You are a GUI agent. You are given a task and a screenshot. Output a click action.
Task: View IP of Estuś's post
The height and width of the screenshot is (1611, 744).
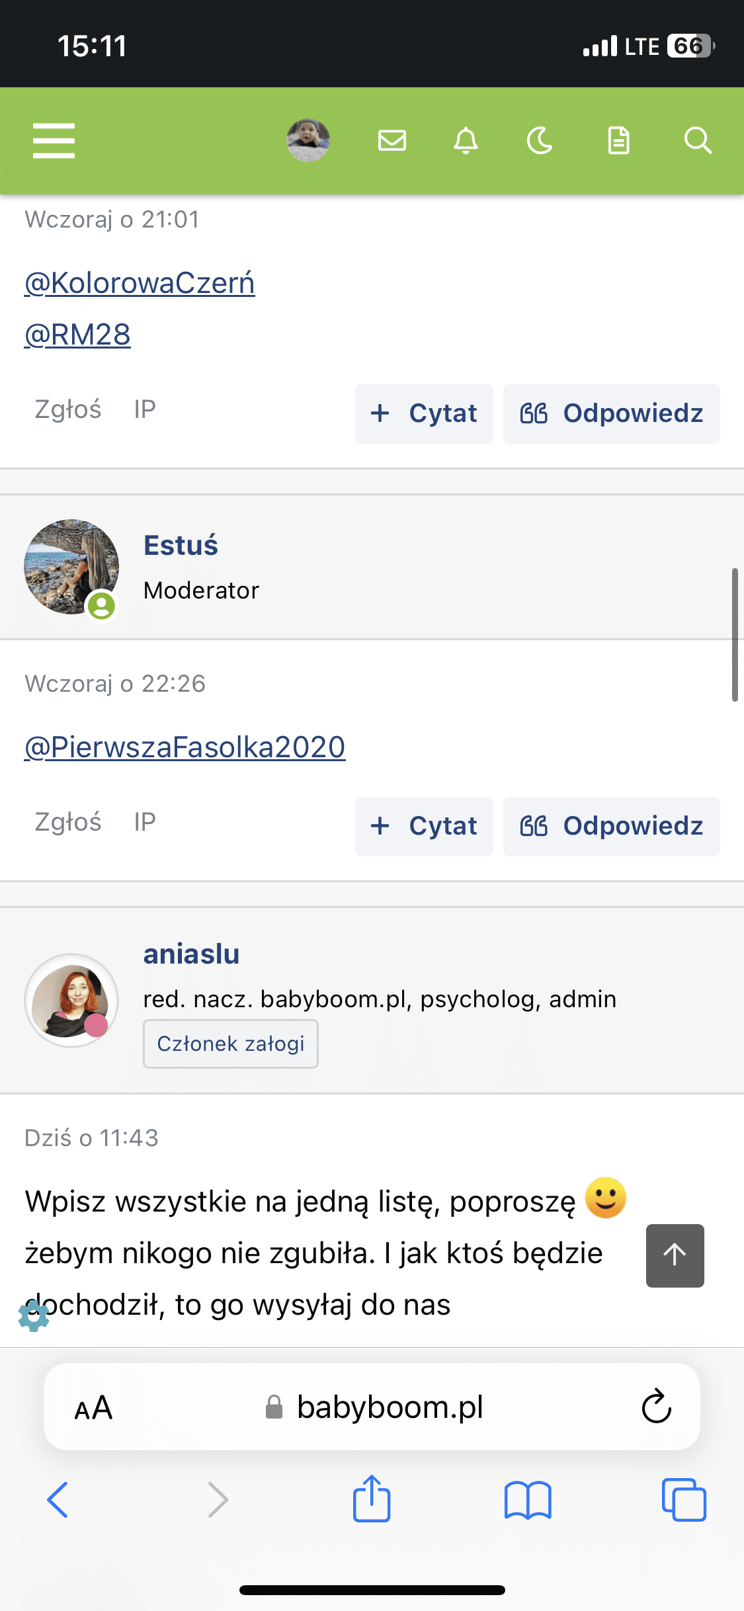pyautogui.click(x=144, y=822)
